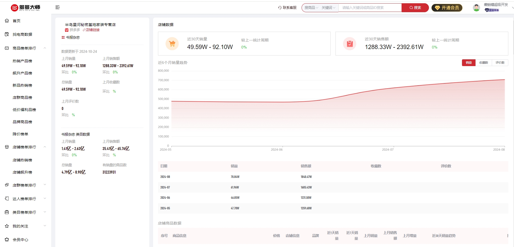514x247 pixels.
Task: Click the 找电商数据 search icon
Action: coord(7,34)
